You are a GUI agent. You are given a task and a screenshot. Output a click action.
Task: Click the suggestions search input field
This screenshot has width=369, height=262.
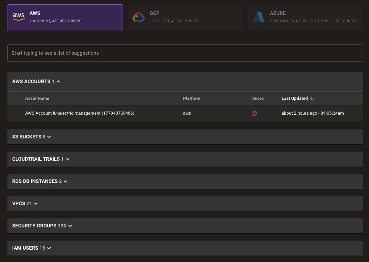(x=185, y=53)
